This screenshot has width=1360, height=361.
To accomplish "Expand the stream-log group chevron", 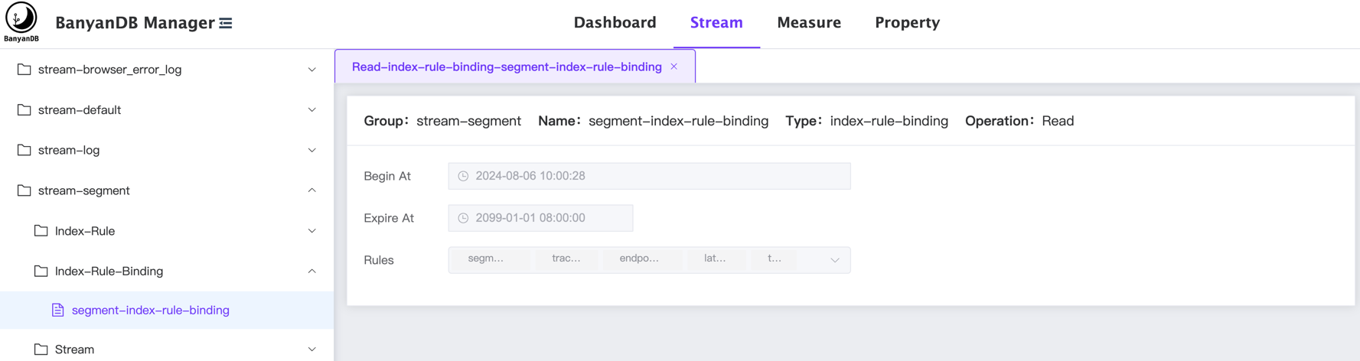I will [x=311, y=151].
